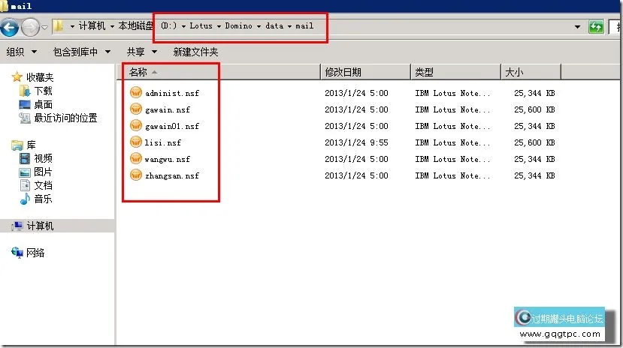Expand the arrow after Lotus in breadcrumb
Viewport: 623px width, 348px height.
[219, 26]
